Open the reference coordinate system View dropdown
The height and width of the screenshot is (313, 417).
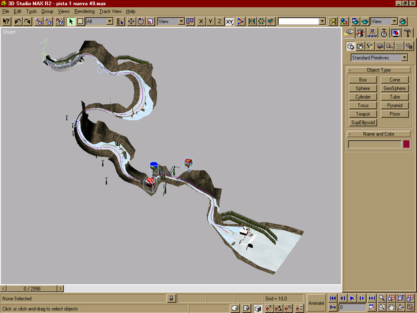pyautogui.click(x=181, y=22)
